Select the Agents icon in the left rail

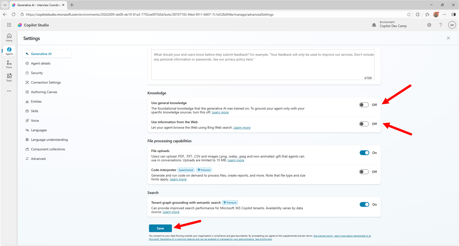click(x=9, y=51)
